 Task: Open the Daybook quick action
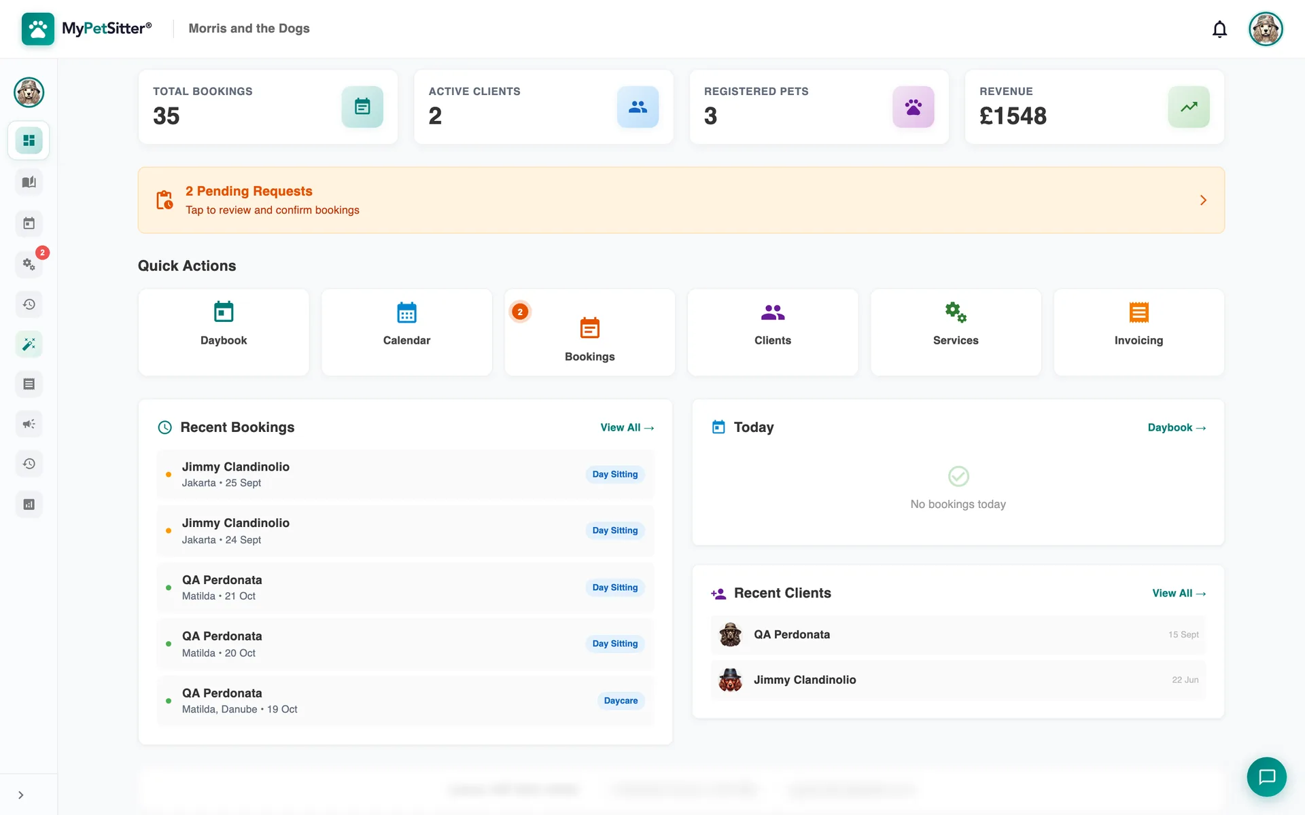click(x=224, y=332)
